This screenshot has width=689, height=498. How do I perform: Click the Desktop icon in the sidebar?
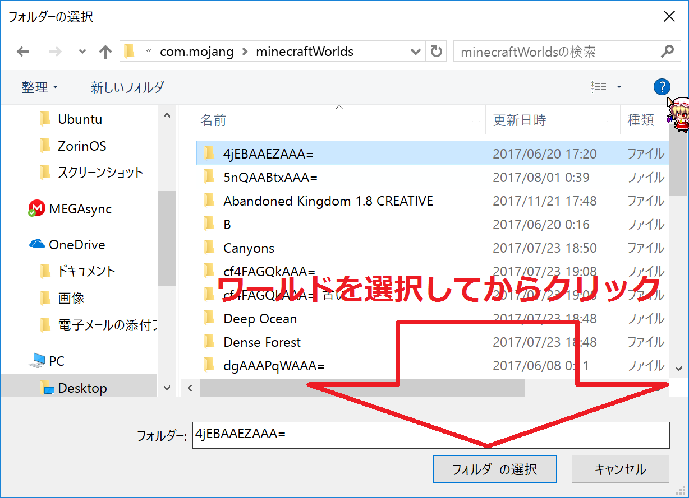click(47, 388)
